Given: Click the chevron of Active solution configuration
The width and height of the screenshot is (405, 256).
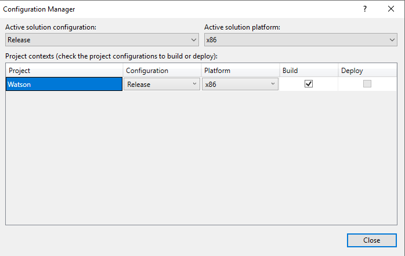Looking at the screenshot, I should tap(193, 40).
